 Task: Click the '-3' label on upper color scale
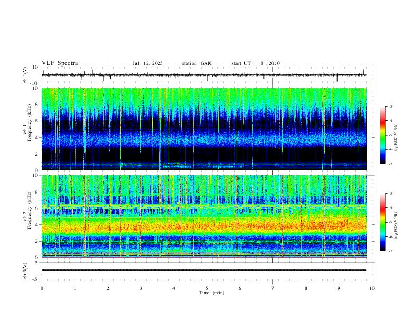[x=390, y=106]
